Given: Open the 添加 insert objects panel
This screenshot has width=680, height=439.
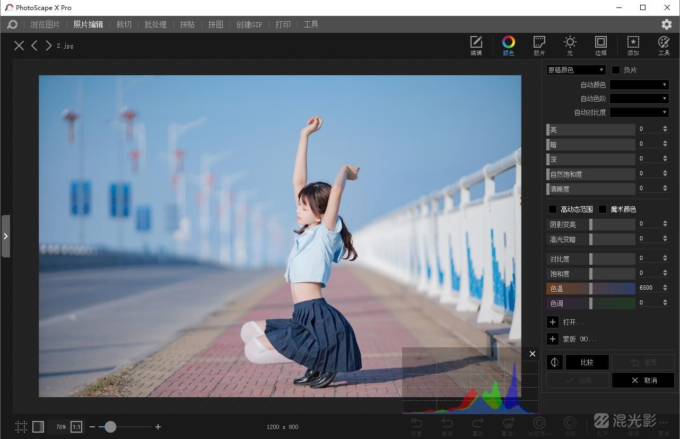Looking at the screenshot, I should [x=633, y=46].
